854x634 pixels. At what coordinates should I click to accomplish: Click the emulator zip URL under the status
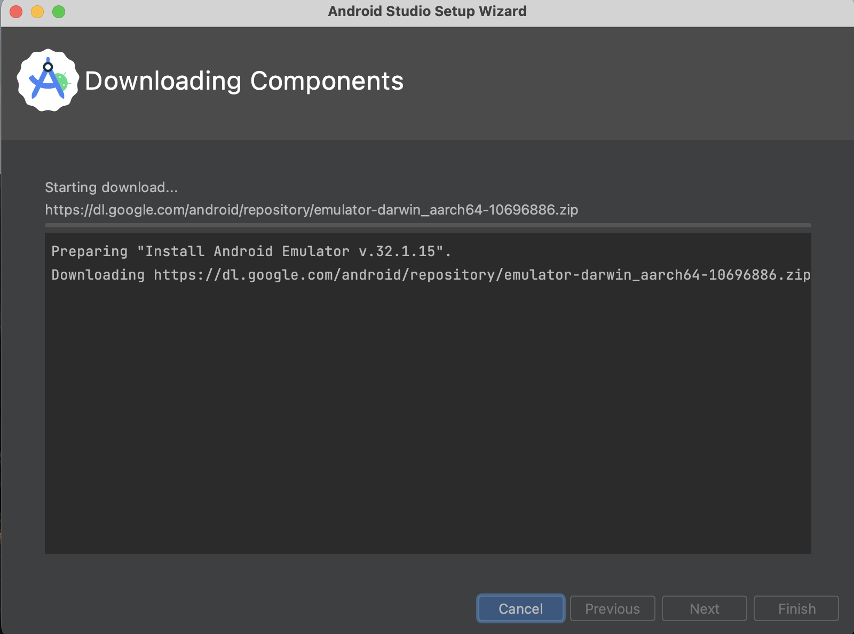point(311,210)
